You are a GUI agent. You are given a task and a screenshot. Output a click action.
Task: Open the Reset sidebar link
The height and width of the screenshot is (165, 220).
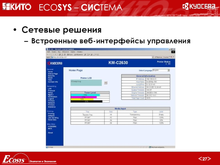[x=50, y=78]
